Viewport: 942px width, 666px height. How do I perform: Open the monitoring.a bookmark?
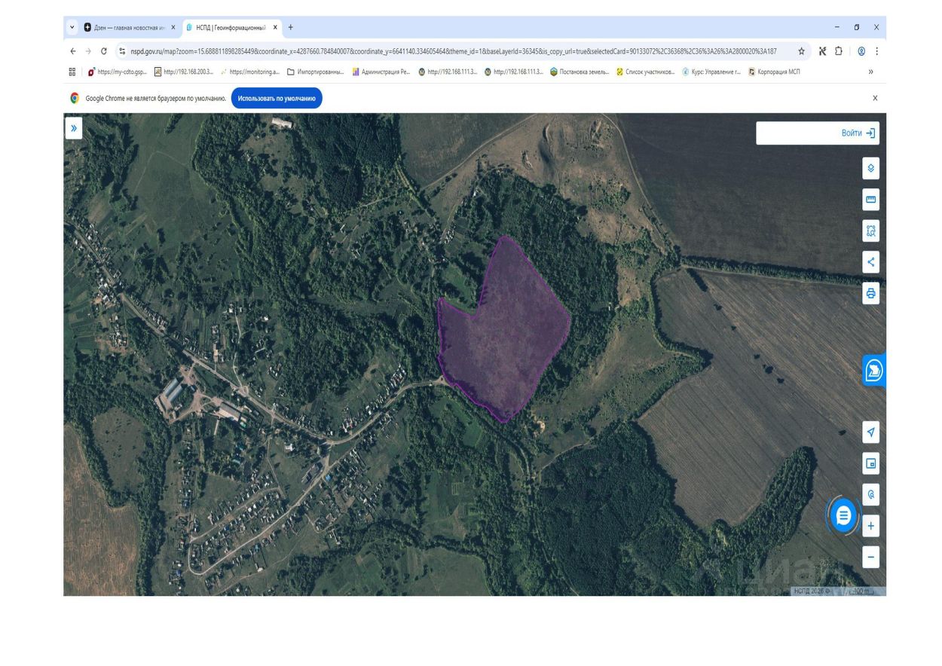point(250,72)
